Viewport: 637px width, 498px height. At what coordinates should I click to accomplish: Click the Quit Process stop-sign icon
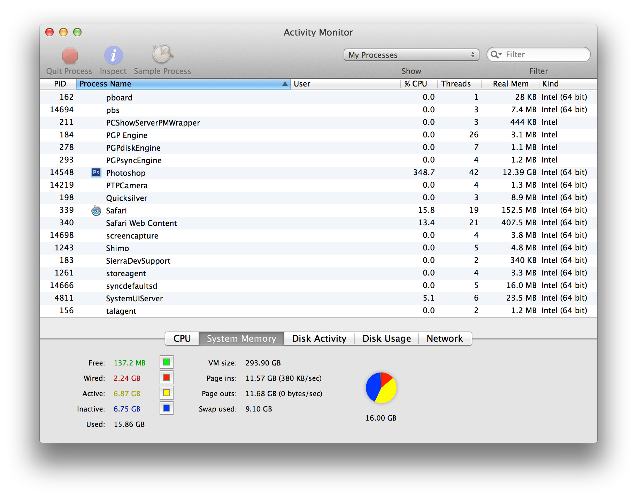coord(70,55)
